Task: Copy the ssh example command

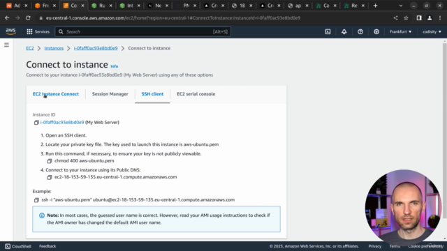Action: coord(36,200)
